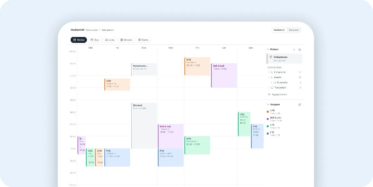Expand the Tredjedelar corridor chevron
The width and height of the screenshot is (373, 187).
click(269, 88)
